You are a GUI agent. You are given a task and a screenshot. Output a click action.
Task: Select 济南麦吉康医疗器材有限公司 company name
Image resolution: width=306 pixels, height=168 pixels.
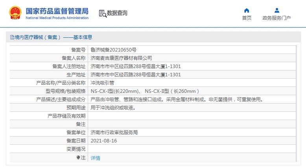[x=121, y=58]
